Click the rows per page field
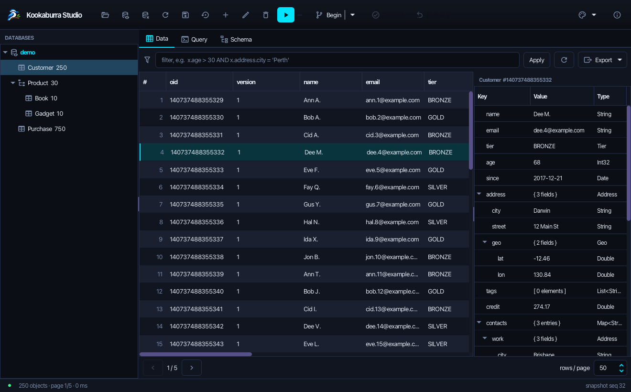Image resolution: width=631 pixels, height=392 pixels. click(610, 368)
